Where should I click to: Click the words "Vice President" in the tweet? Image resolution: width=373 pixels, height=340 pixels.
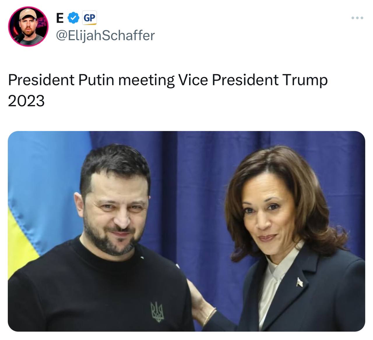point(228,80)
